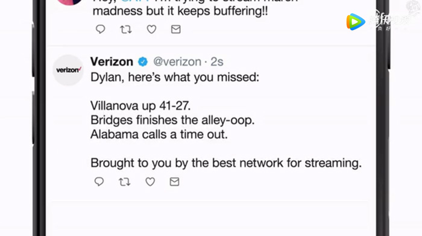Click "Brought to you by" tweet line

(x=226, y=163)
